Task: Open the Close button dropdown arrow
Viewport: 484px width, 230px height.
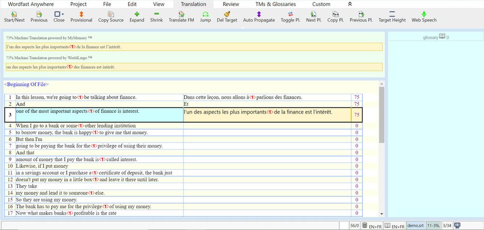Action: (x=62, y=14)
